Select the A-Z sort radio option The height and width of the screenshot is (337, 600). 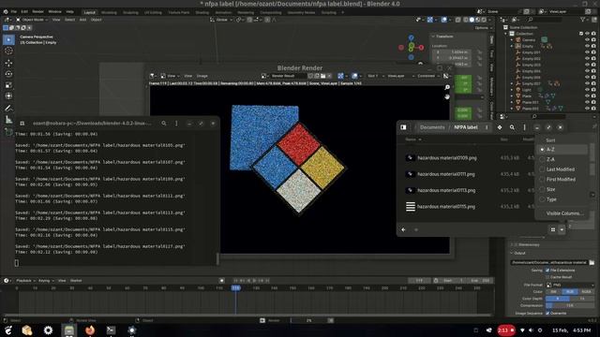coord(542,150)
